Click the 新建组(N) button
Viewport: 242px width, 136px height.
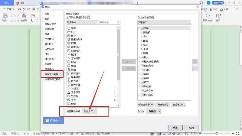(x=163, y=105)
